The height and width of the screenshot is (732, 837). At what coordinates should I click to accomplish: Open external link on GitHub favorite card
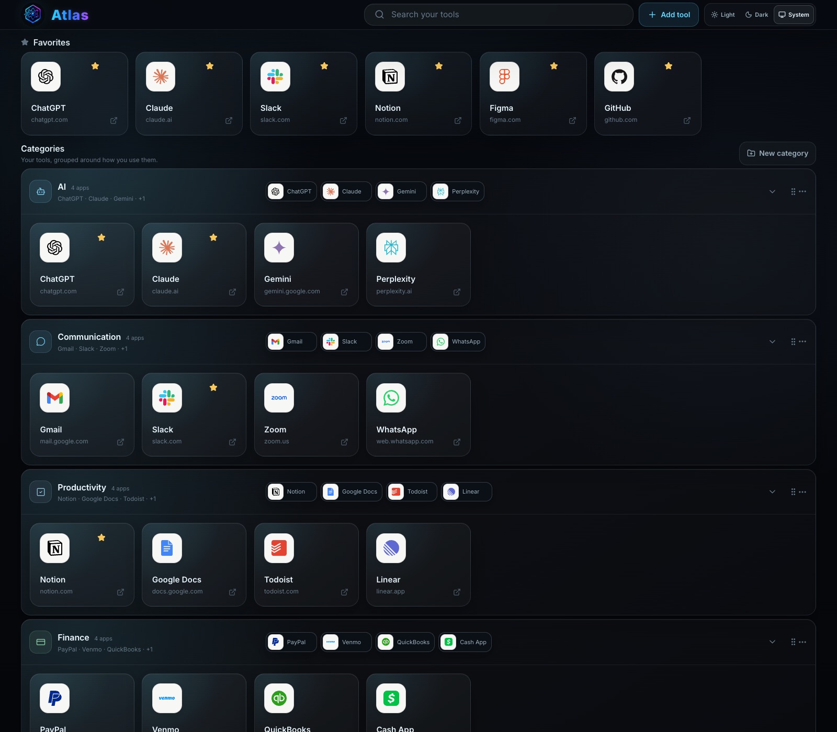point(687,120)
